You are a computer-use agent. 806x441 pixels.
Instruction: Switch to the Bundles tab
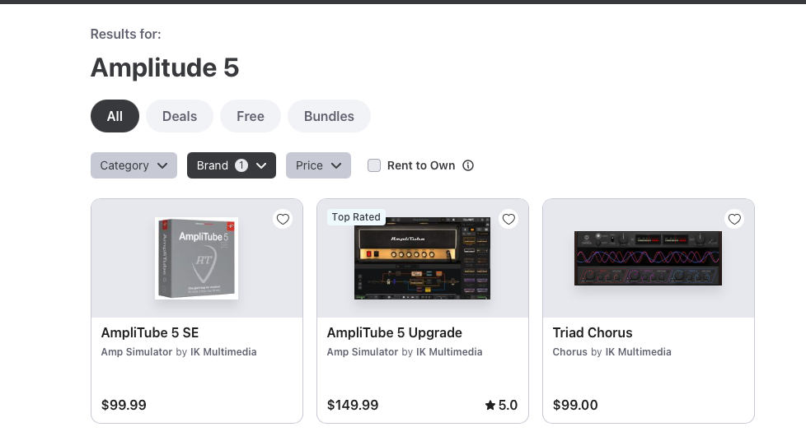pyautogui.click(x=329, y=116)
